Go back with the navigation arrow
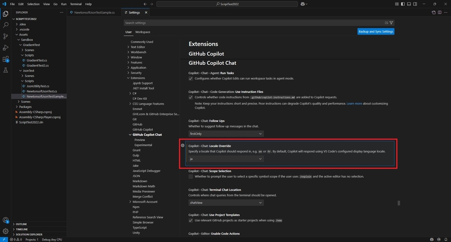451x242 pixels. tap(145, 4)
